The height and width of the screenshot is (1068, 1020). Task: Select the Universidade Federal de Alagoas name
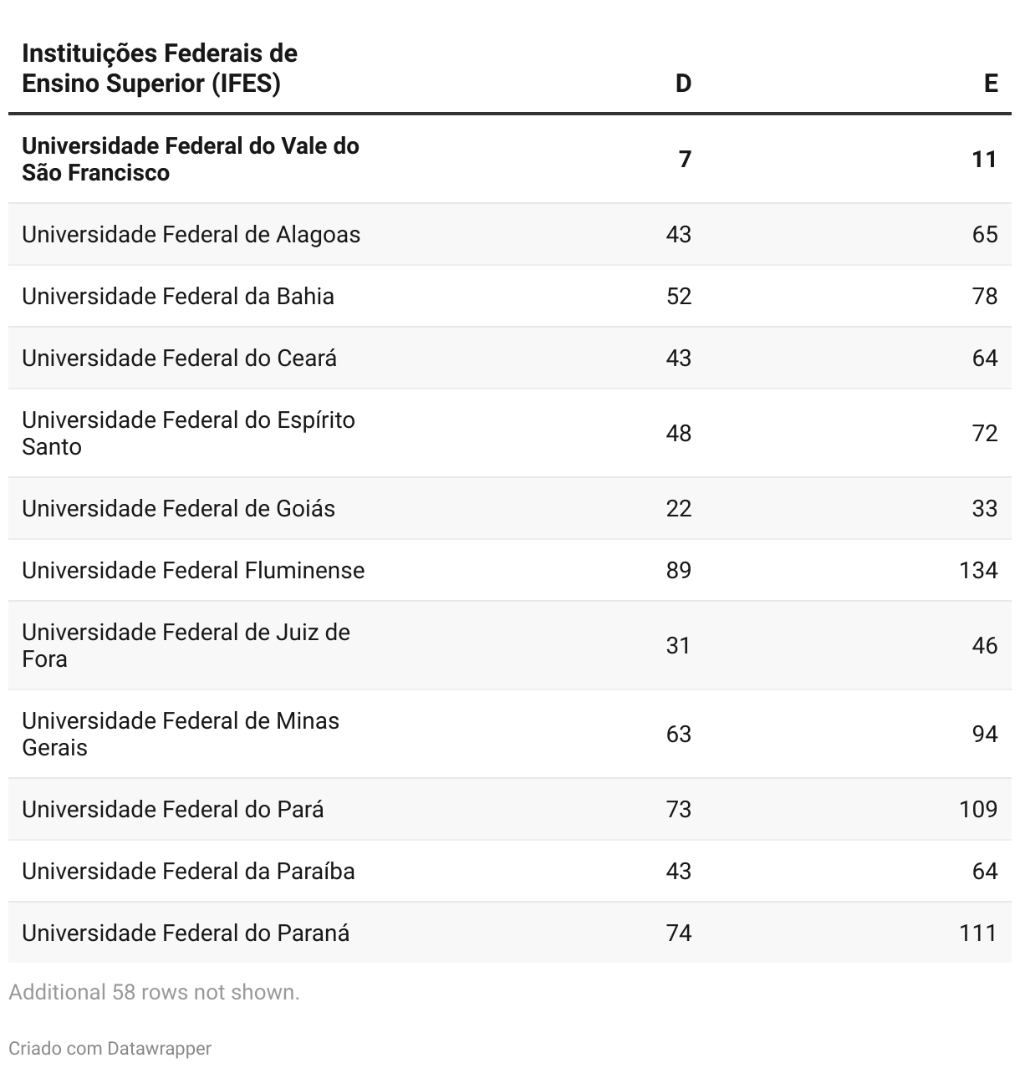(x=191, y=234)
